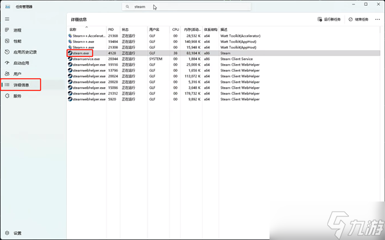Click the Steam logo icon of steam.exe
Viewport: 385px width, 240px height.
(70, 53)
